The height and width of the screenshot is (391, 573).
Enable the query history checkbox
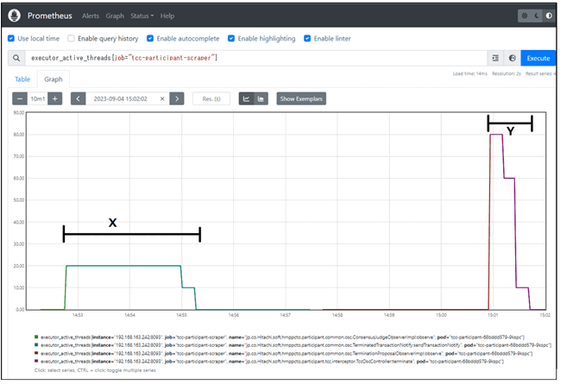(72, 39)
